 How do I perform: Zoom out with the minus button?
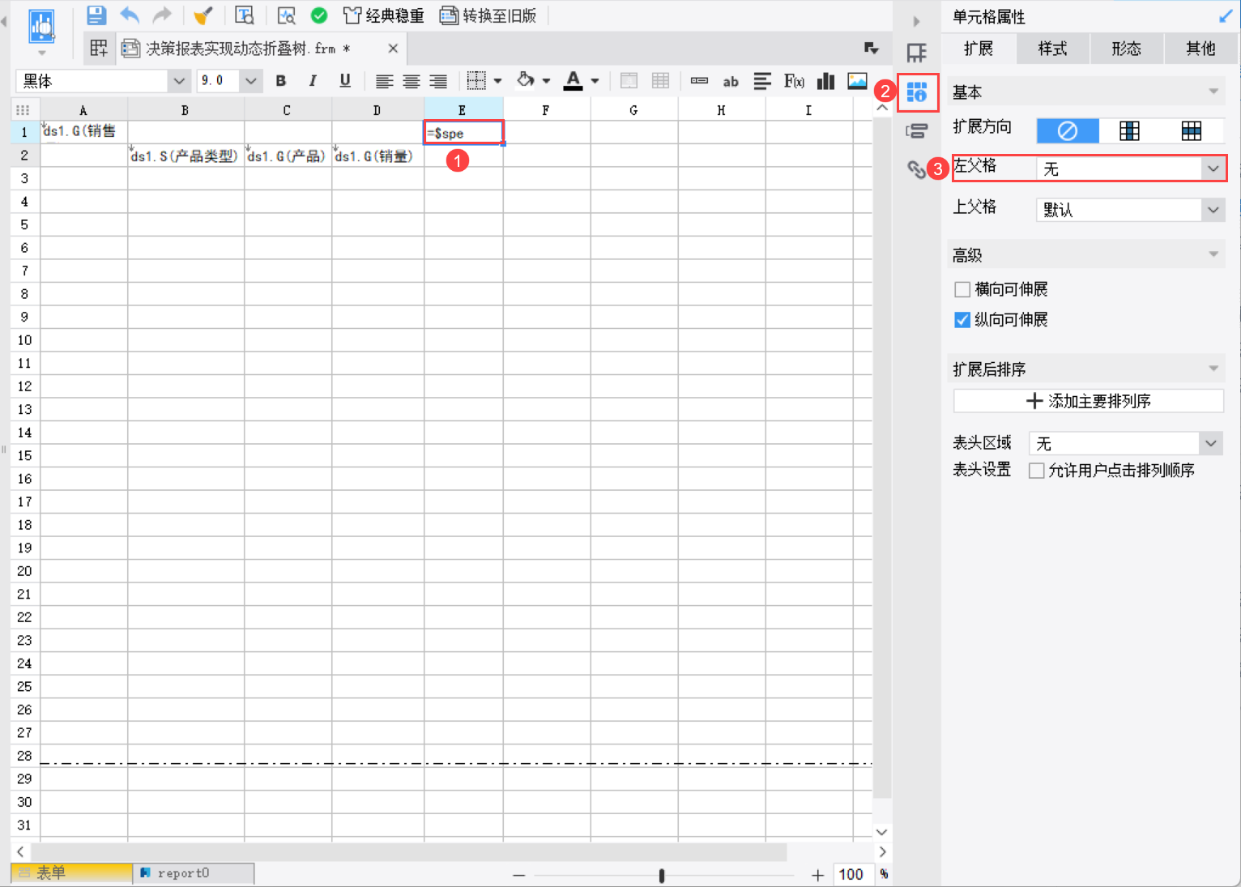pos(519,875)
